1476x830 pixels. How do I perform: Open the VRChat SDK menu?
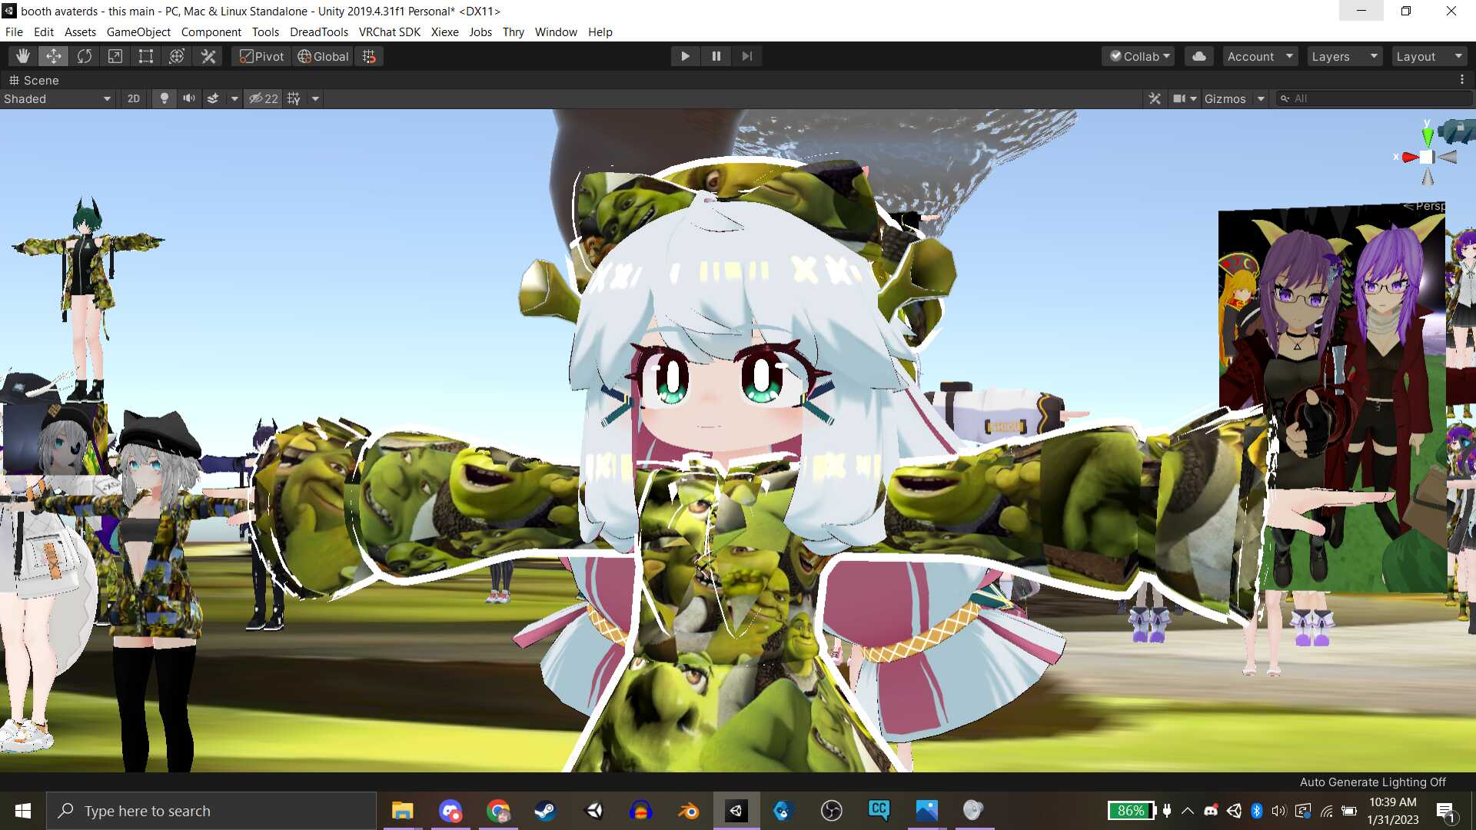389,32
